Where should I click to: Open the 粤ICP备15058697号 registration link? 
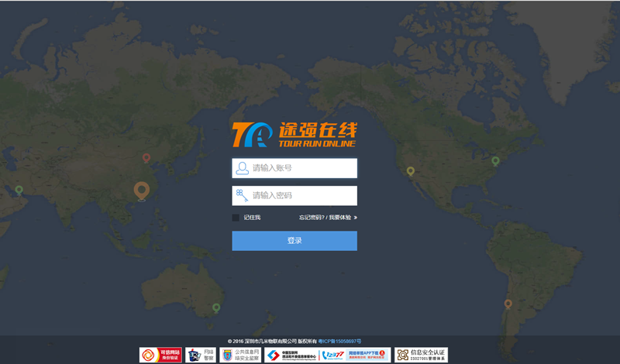coord(339,341)
